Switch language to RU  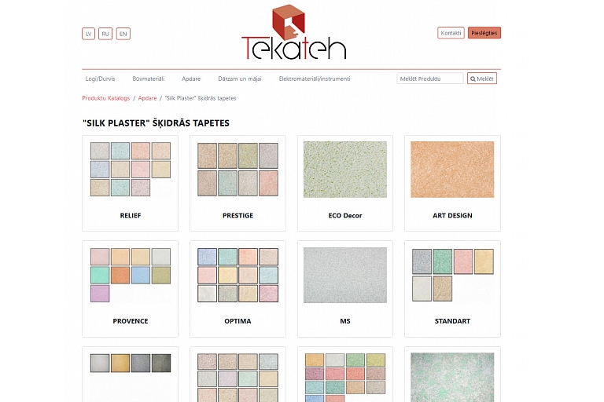click(x=105, y=34)
